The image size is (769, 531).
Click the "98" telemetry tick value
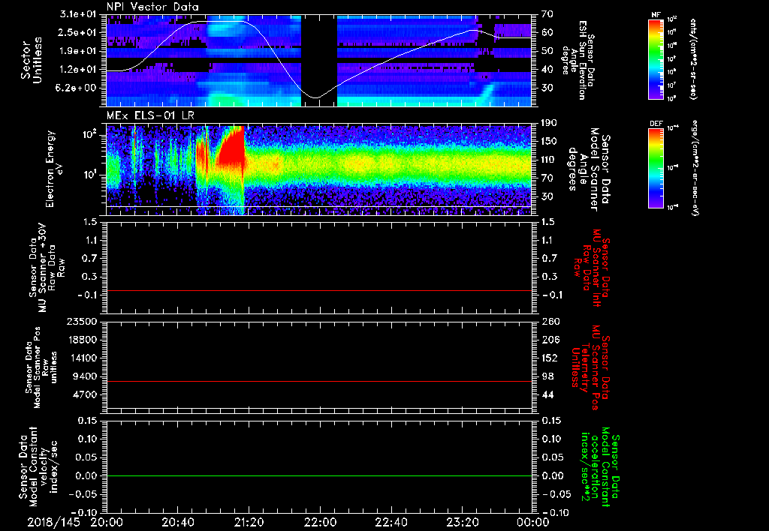pyautogui.click(x=547, y=376)
